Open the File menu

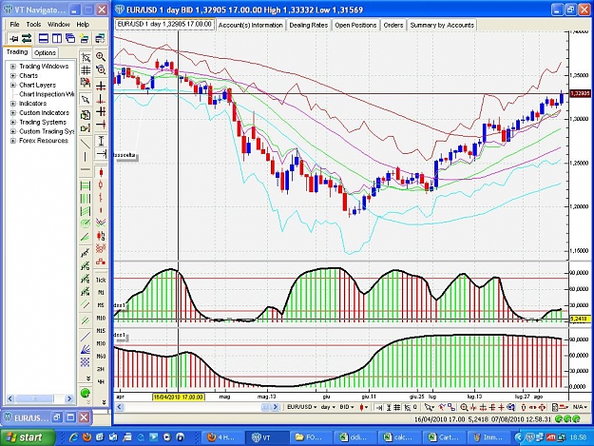[x=15, y=25]
